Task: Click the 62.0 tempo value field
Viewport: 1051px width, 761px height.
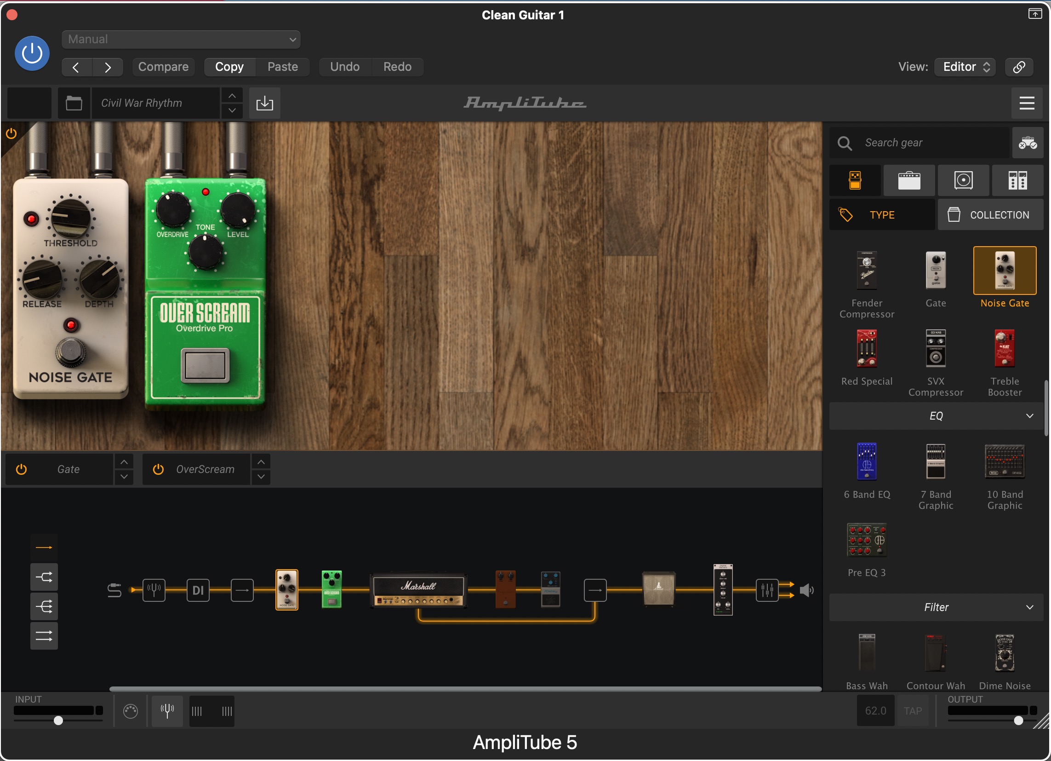Action: tap(875, 711)
